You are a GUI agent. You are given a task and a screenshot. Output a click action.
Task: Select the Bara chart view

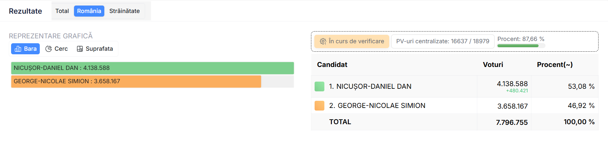[26, 49]
